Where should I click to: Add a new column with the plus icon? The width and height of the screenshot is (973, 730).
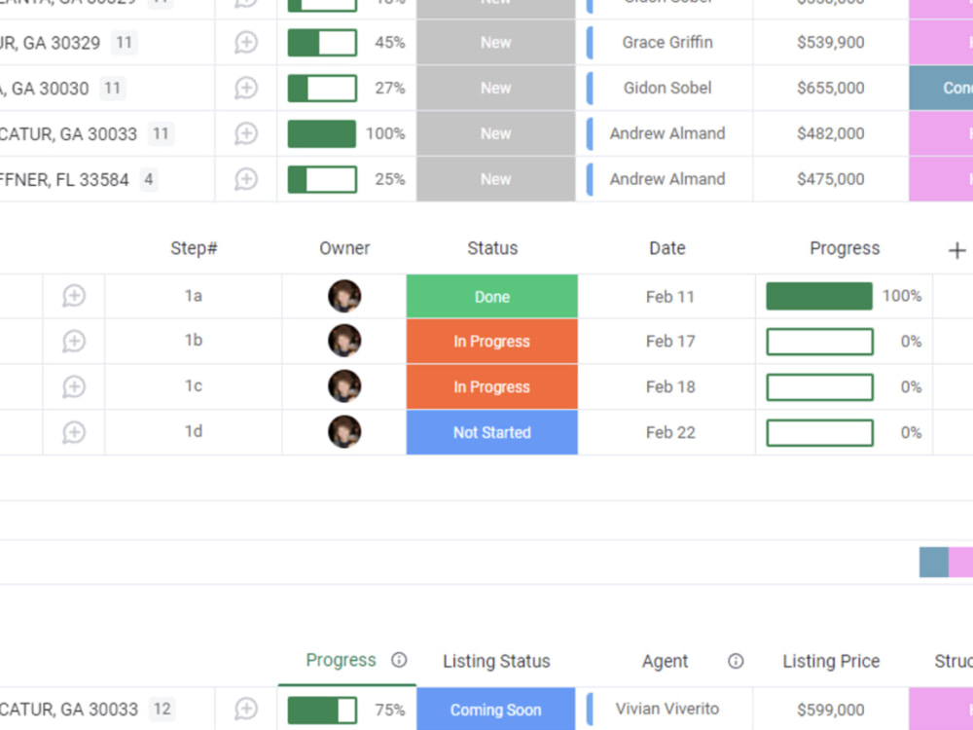(x=956, y=250)
